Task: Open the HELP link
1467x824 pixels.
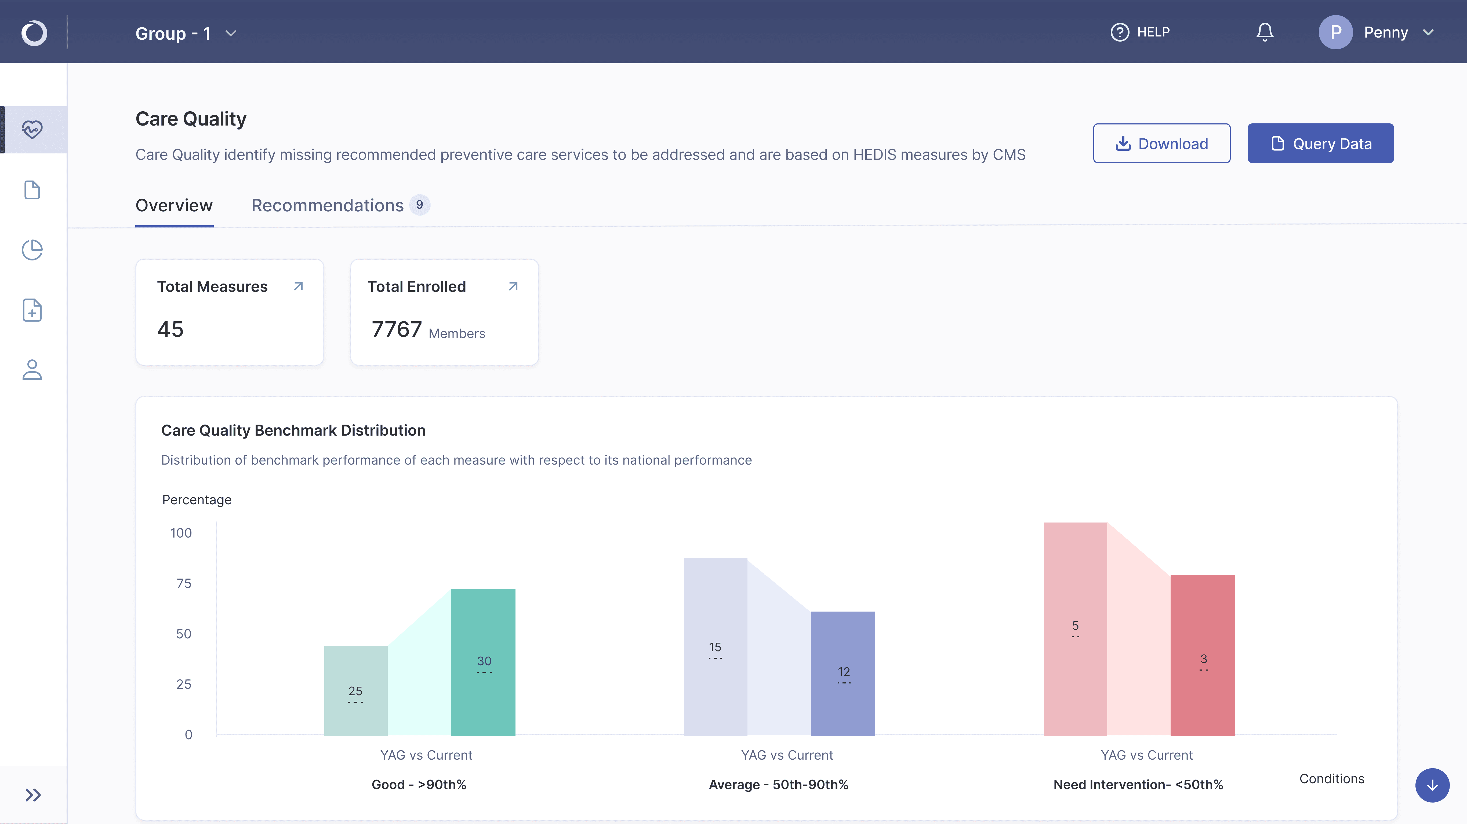Action: [1140, 32]
